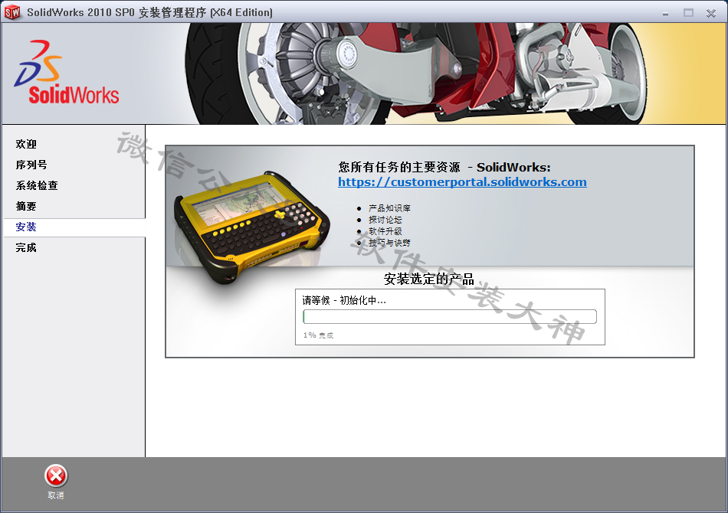Viewport: 728px width, 513px height.
Task: Select the 完成 step in sidebar
Action: coord(26,247)
